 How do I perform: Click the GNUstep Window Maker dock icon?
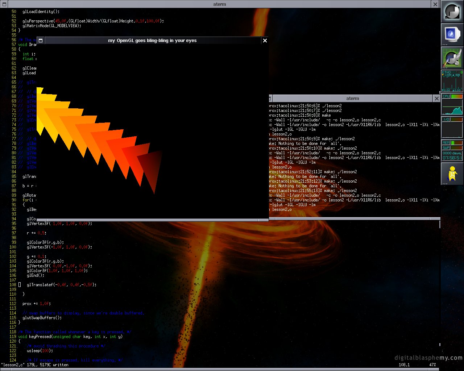click(452, 12)
